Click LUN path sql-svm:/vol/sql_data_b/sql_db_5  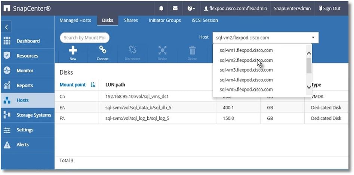coord(138,108)
